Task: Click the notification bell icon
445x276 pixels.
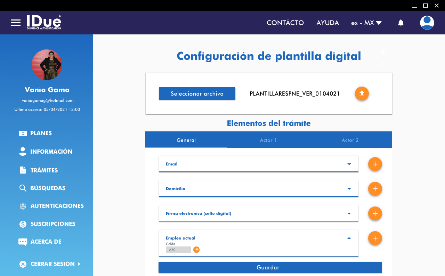Action: 400,23
